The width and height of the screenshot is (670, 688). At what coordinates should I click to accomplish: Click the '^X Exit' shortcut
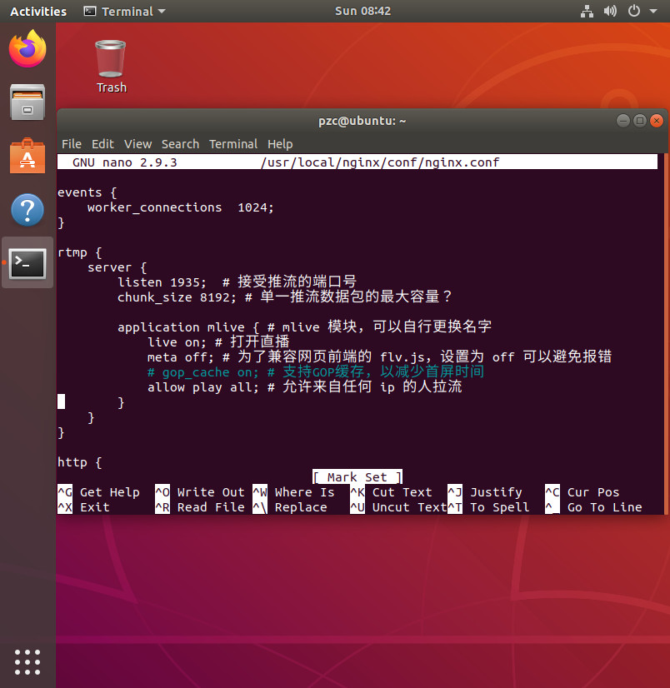pyautogui.click(x=84, y=507)
